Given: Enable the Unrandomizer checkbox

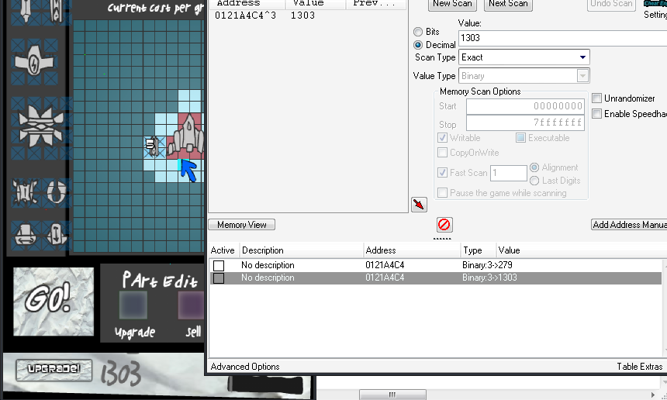Looking at the screenshot, I should (x=597, y=98).
